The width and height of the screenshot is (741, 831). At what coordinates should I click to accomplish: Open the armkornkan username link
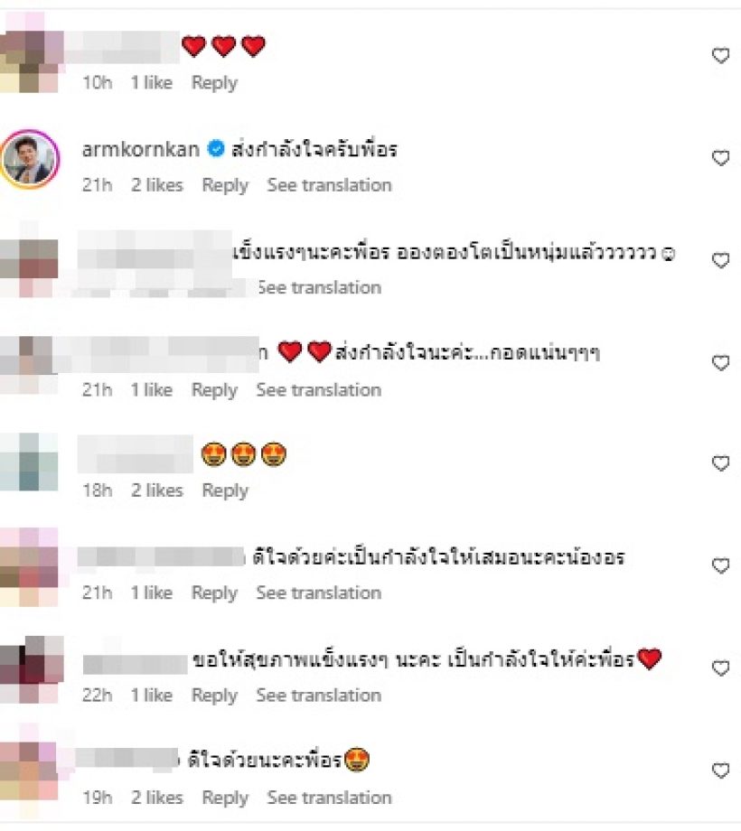(x=140, y=149)
